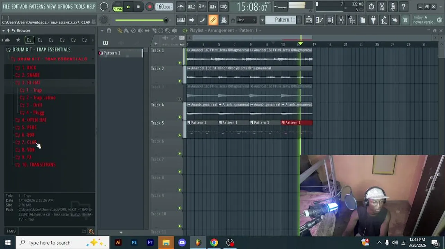Viewport: 445px width, 249px height.
Task: Open the Playlist view icon
Action: click(x=308, y=20)
